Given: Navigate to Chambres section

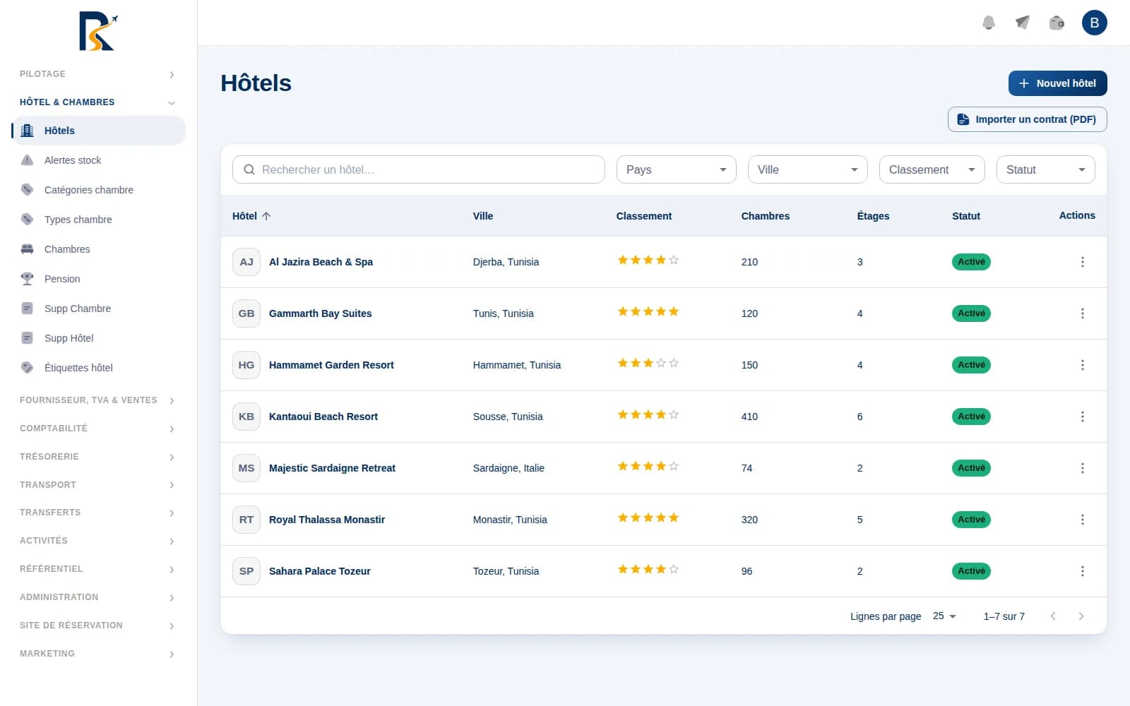Looking at the screenshot, I should pyautogui.click(x=99, y=249).
